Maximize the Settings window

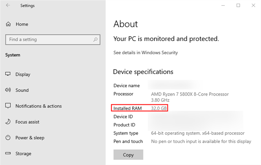238,5
